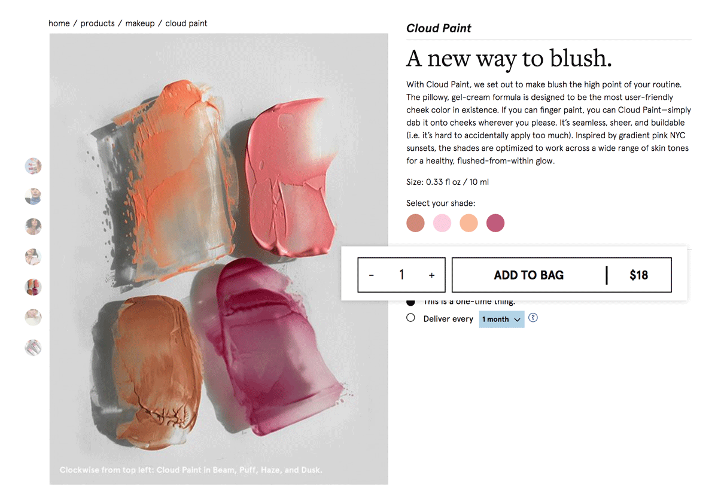Screen dimensions: 718x499
Task: View the seventh product thumbnail
Action: click(33, 347)
